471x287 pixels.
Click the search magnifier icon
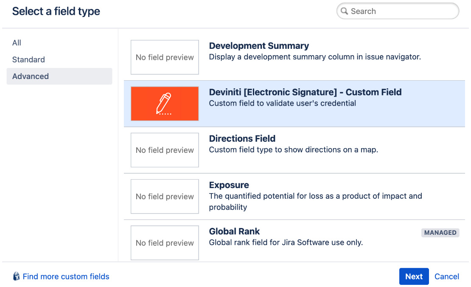coord(345,11)
